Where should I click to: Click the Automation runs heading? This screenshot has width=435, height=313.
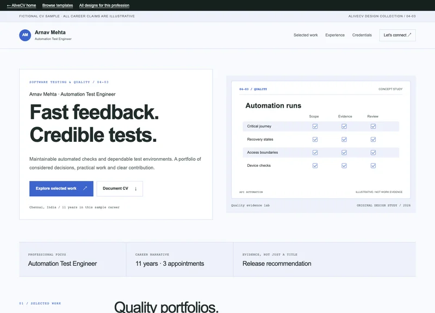tap(274, 105)
